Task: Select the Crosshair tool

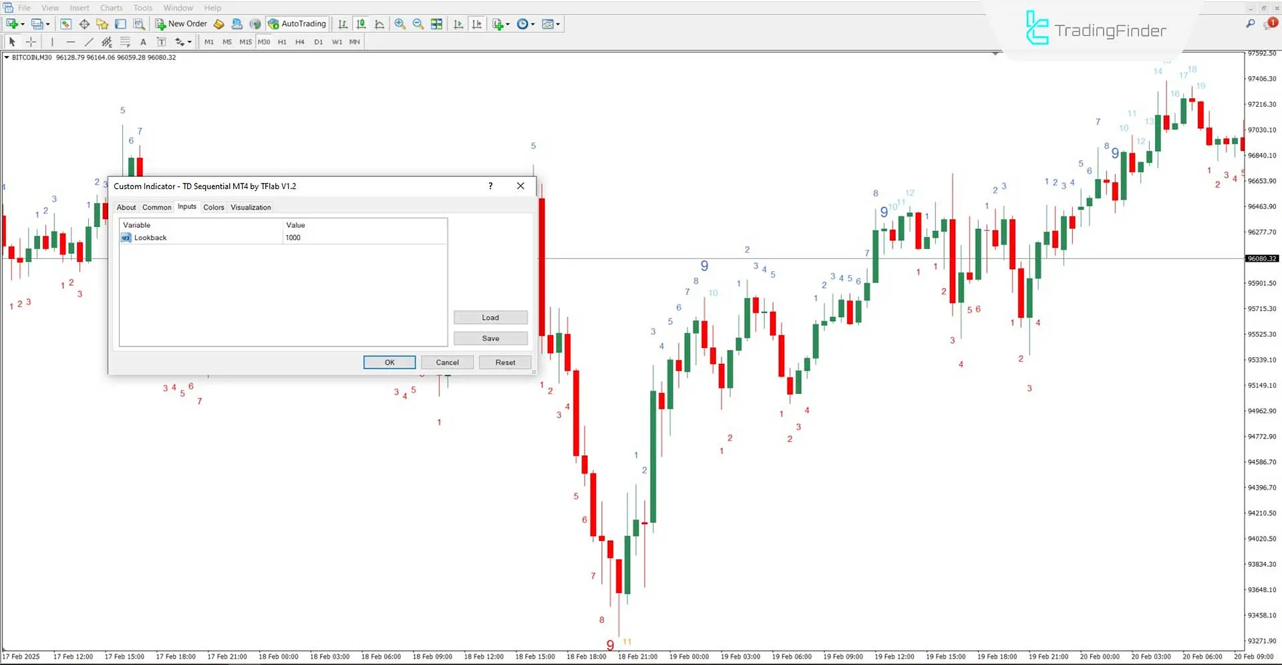Action: click(x=30, y=41)
